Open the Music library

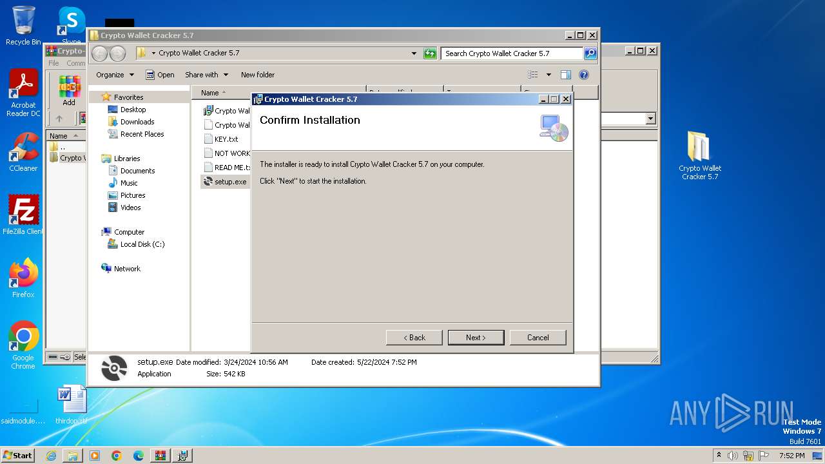click(x=122, y=183)
